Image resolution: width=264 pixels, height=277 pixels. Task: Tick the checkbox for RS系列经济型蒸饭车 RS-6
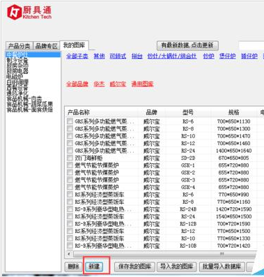coord(70,195)
